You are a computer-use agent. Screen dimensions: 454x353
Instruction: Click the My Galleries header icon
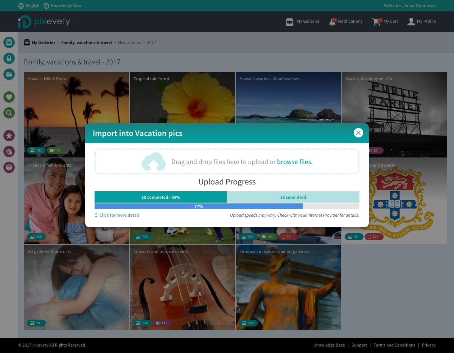pos(289,22)
